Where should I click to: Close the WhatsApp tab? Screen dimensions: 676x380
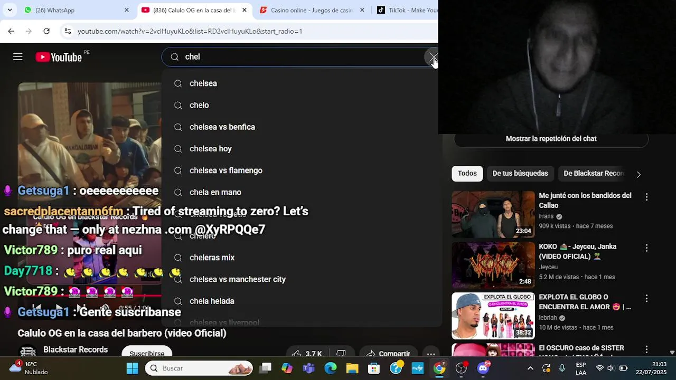tap(127, 10)
